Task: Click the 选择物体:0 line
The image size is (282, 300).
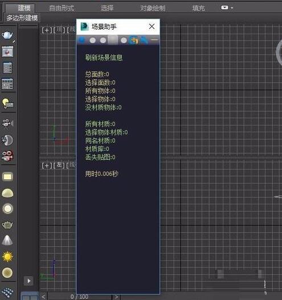Action: [x=100, y=99]
